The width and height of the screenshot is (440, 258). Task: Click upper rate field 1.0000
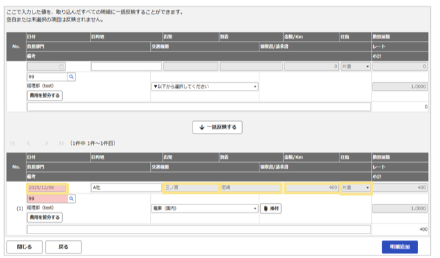400,87
